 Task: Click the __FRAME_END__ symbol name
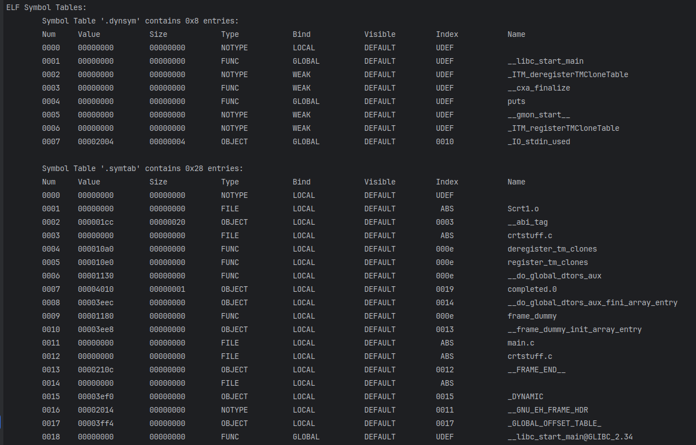536,370
